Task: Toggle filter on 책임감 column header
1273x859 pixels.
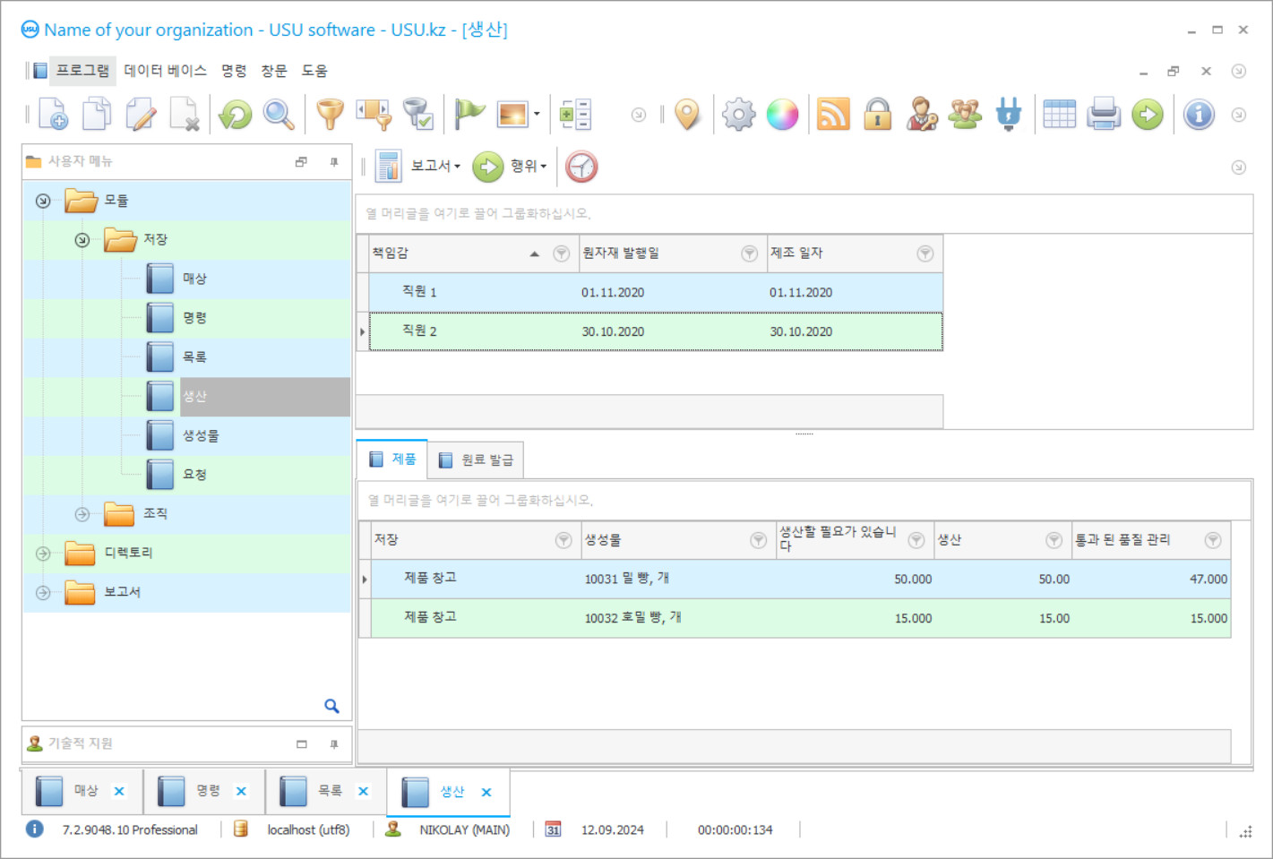Action: [562, 253]
